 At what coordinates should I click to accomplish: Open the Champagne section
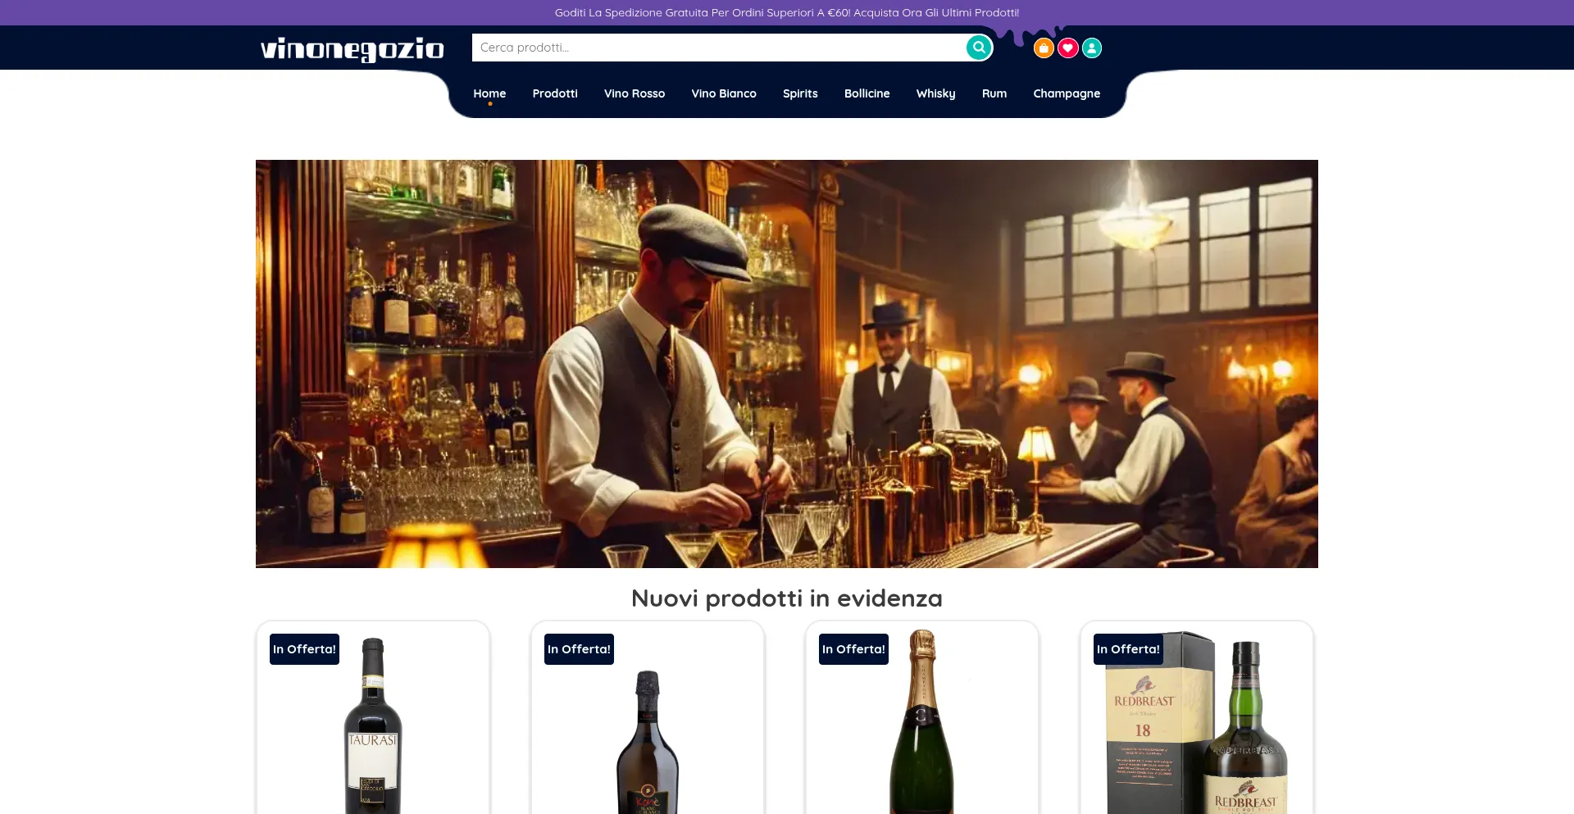[x=1066, y=93]
